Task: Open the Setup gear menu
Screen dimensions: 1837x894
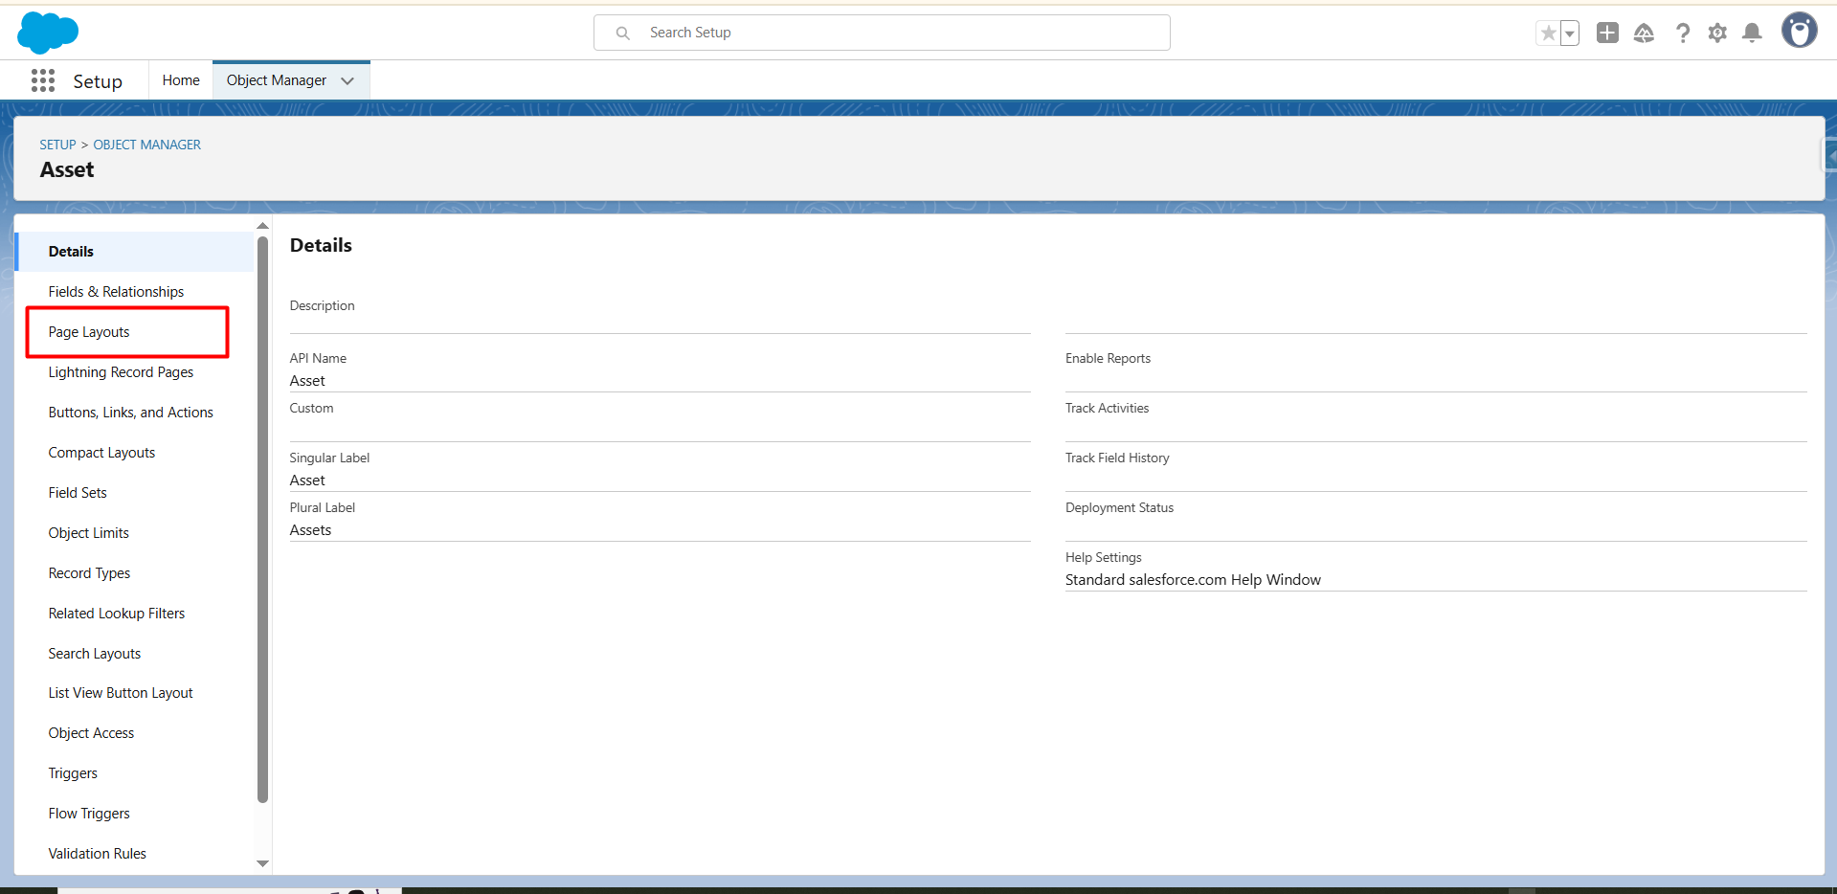Action: (1717, 34)
